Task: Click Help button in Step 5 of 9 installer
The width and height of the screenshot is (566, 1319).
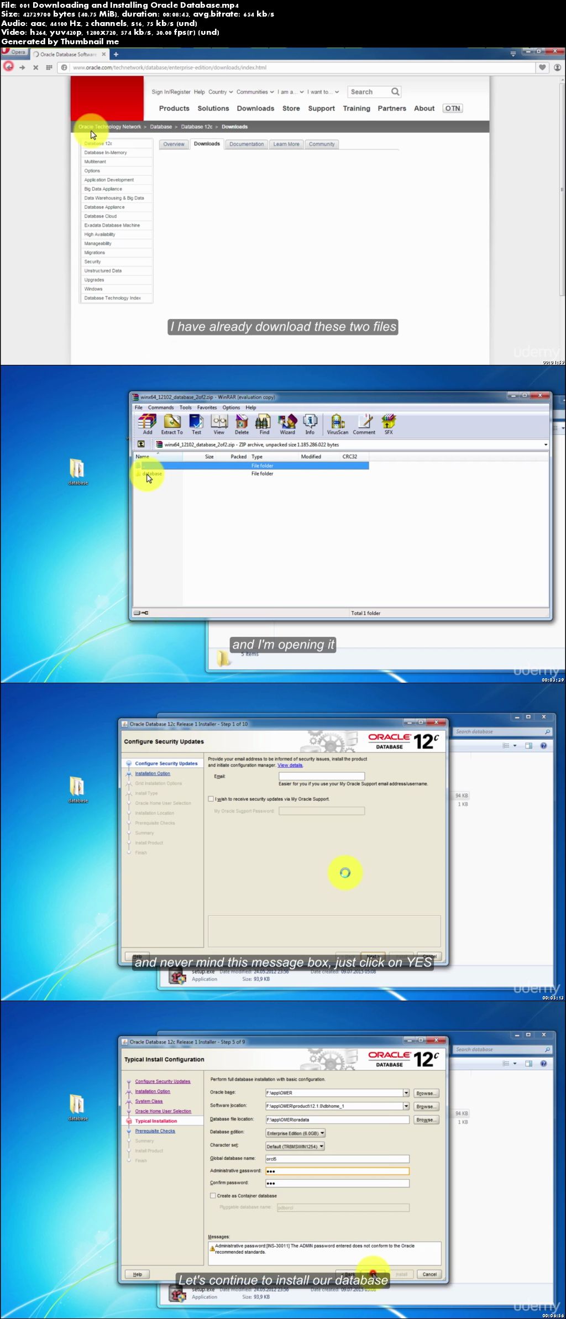Action: [137, 1274]
